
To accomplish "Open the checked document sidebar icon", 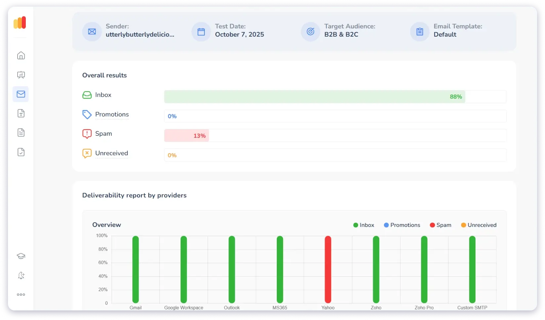I will click(21, 152).
